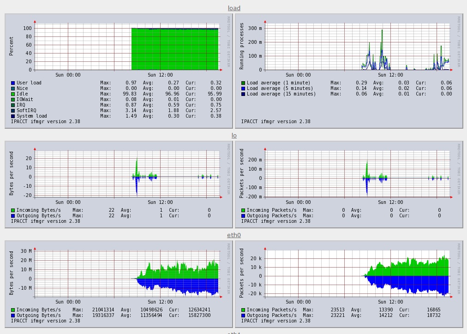Click the "load" section heading link
467x334 pixels.
pyautogui.click(x=234, y=8)
